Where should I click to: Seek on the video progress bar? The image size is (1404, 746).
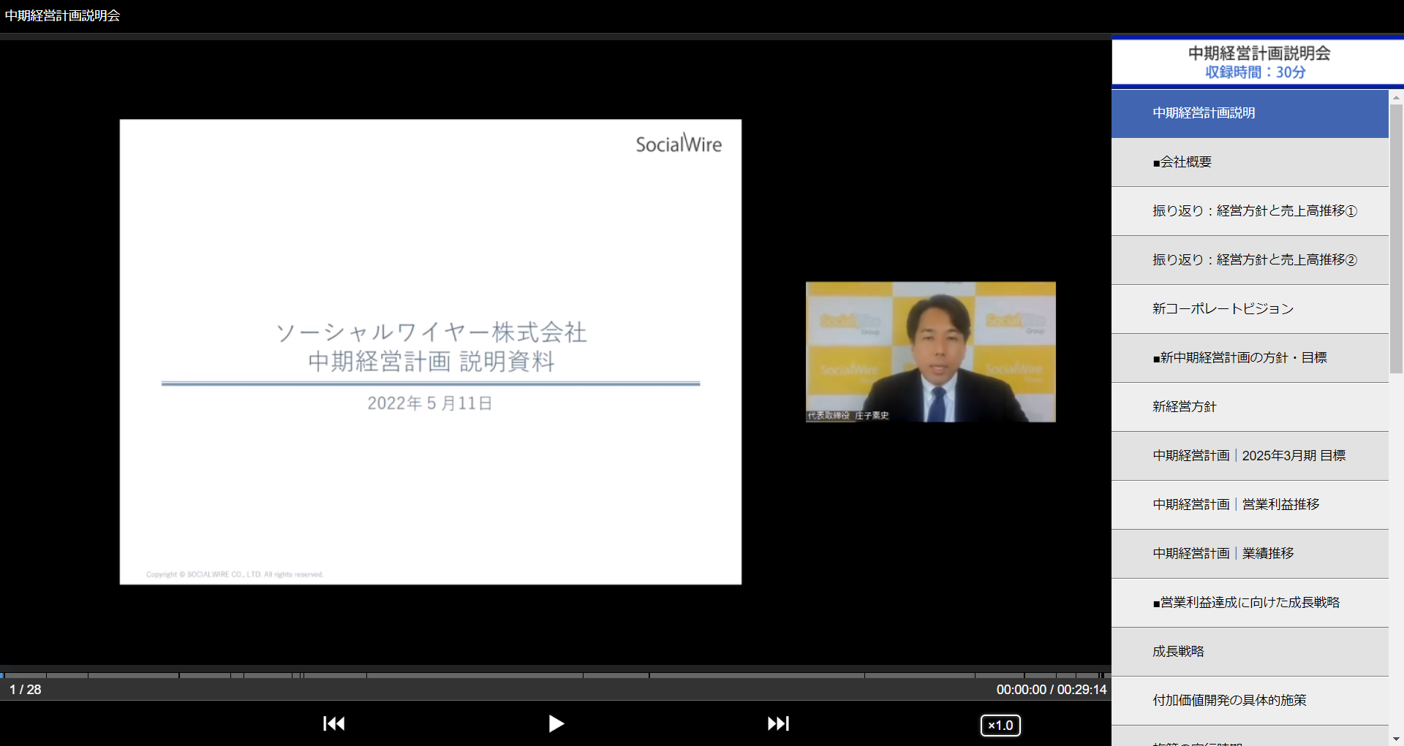556,675
